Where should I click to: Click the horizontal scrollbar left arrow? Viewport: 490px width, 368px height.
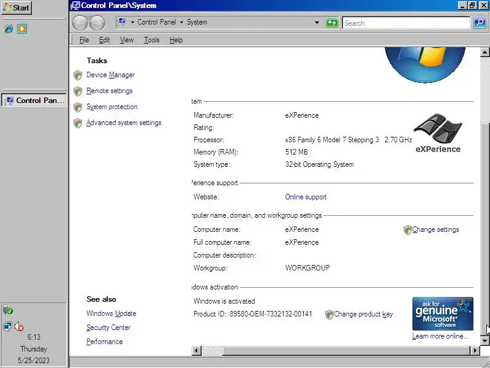(196, 350)
